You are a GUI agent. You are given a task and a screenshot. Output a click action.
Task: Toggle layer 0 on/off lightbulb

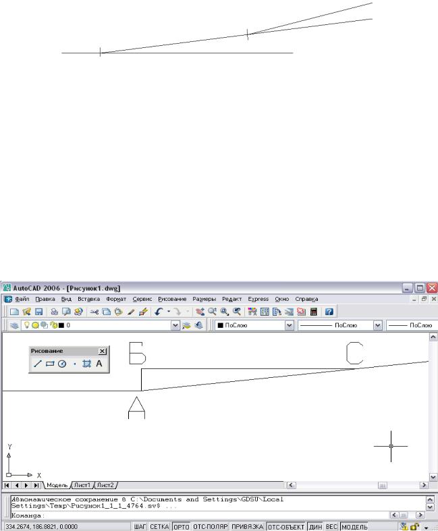click(x=27, y=325)
